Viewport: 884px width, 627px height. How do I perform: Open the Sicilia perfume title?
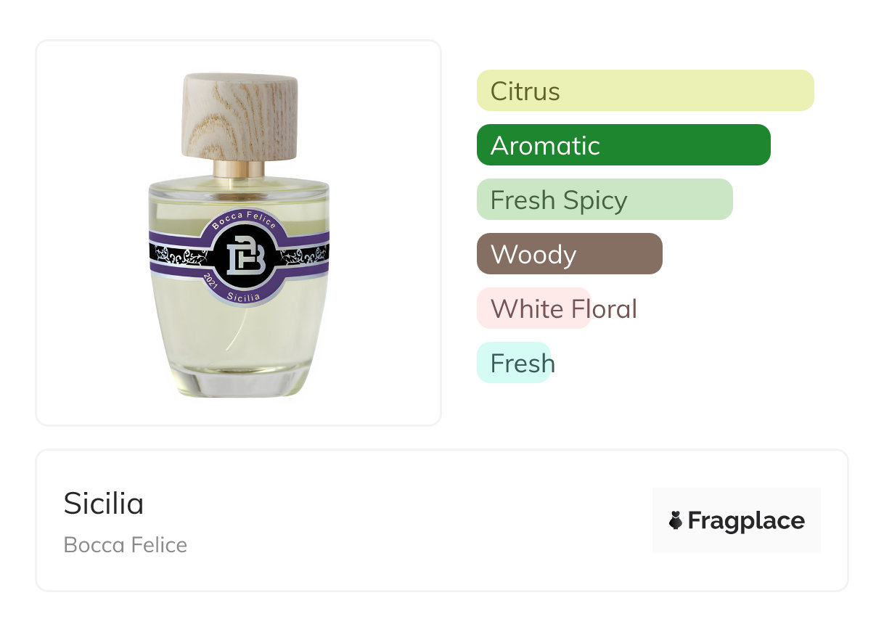click(x=104, y=503)
